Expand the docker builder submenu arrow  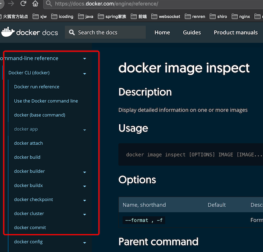(85, 172)
